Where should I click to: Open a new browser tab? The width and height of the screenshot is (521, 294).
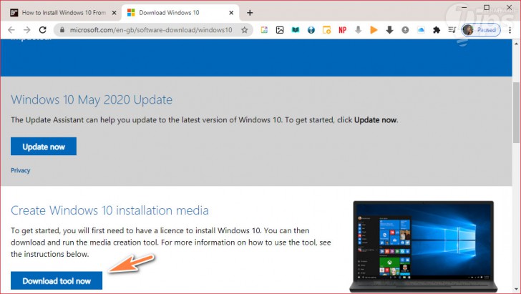point(250,13)
